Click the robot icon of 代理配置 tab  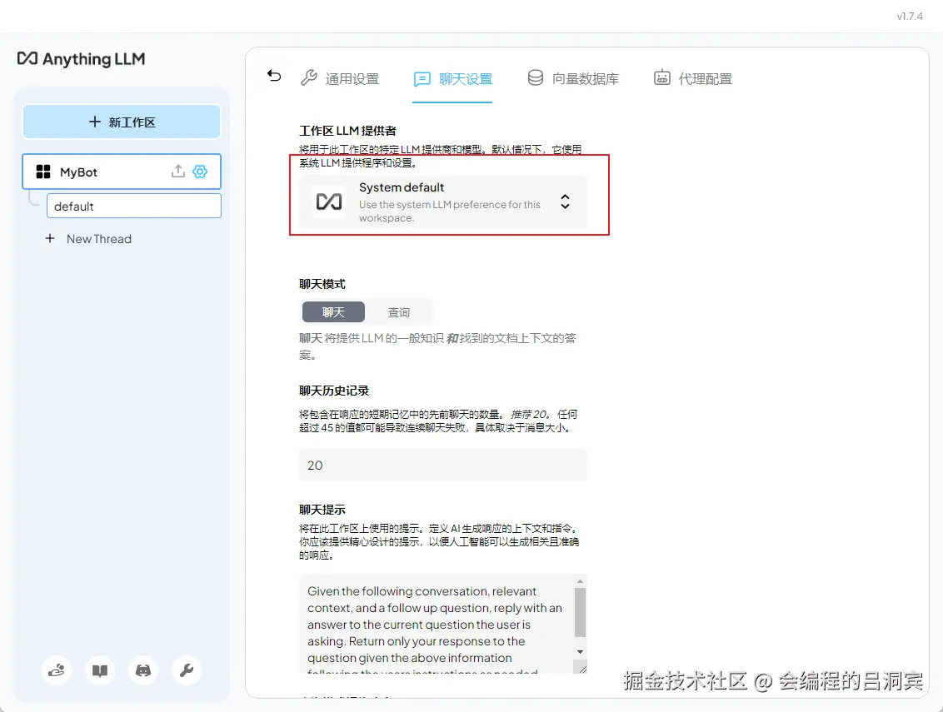click(662, 77)
